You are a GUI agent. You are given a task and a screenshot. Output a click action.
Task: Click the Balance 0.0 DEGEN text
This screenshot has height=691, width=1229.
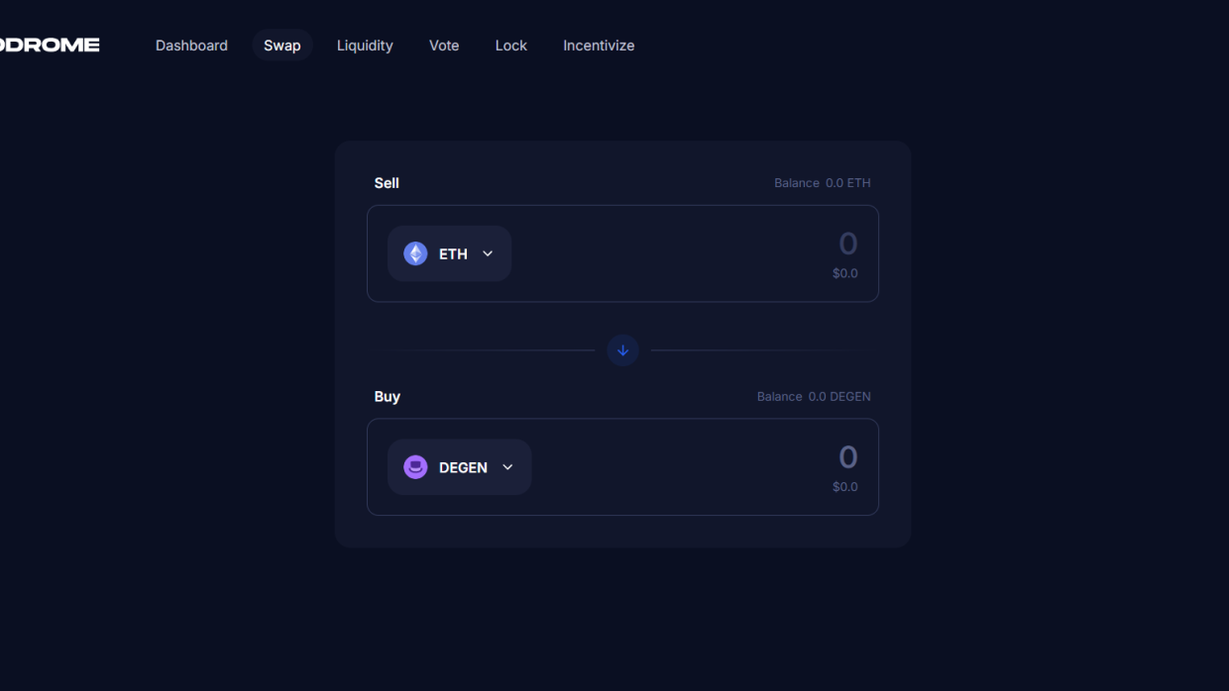(x=814, y=397)
